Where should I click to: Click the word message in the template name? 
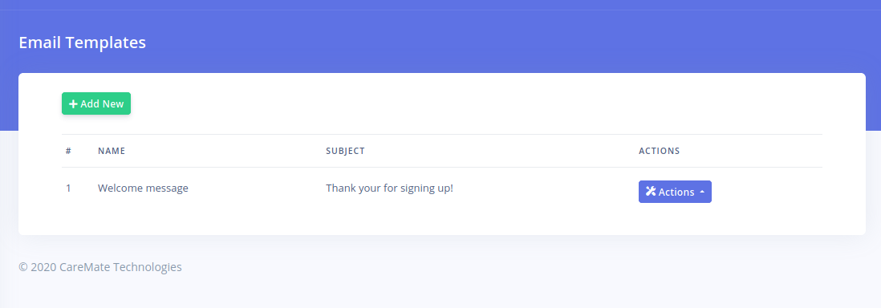coord(167,188)
